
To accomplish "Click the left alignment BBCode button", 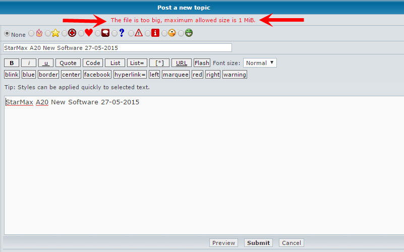I will (x=154, y=75).
